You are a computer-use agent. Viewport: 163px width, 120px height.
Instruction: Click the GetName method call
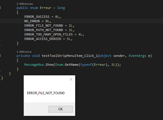click(72, 65)
